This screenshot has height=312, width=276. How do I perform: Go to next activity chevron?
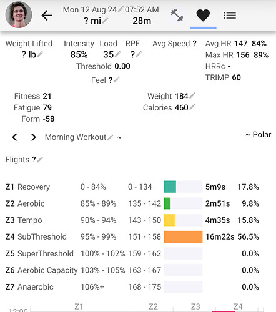coord(33,137)
